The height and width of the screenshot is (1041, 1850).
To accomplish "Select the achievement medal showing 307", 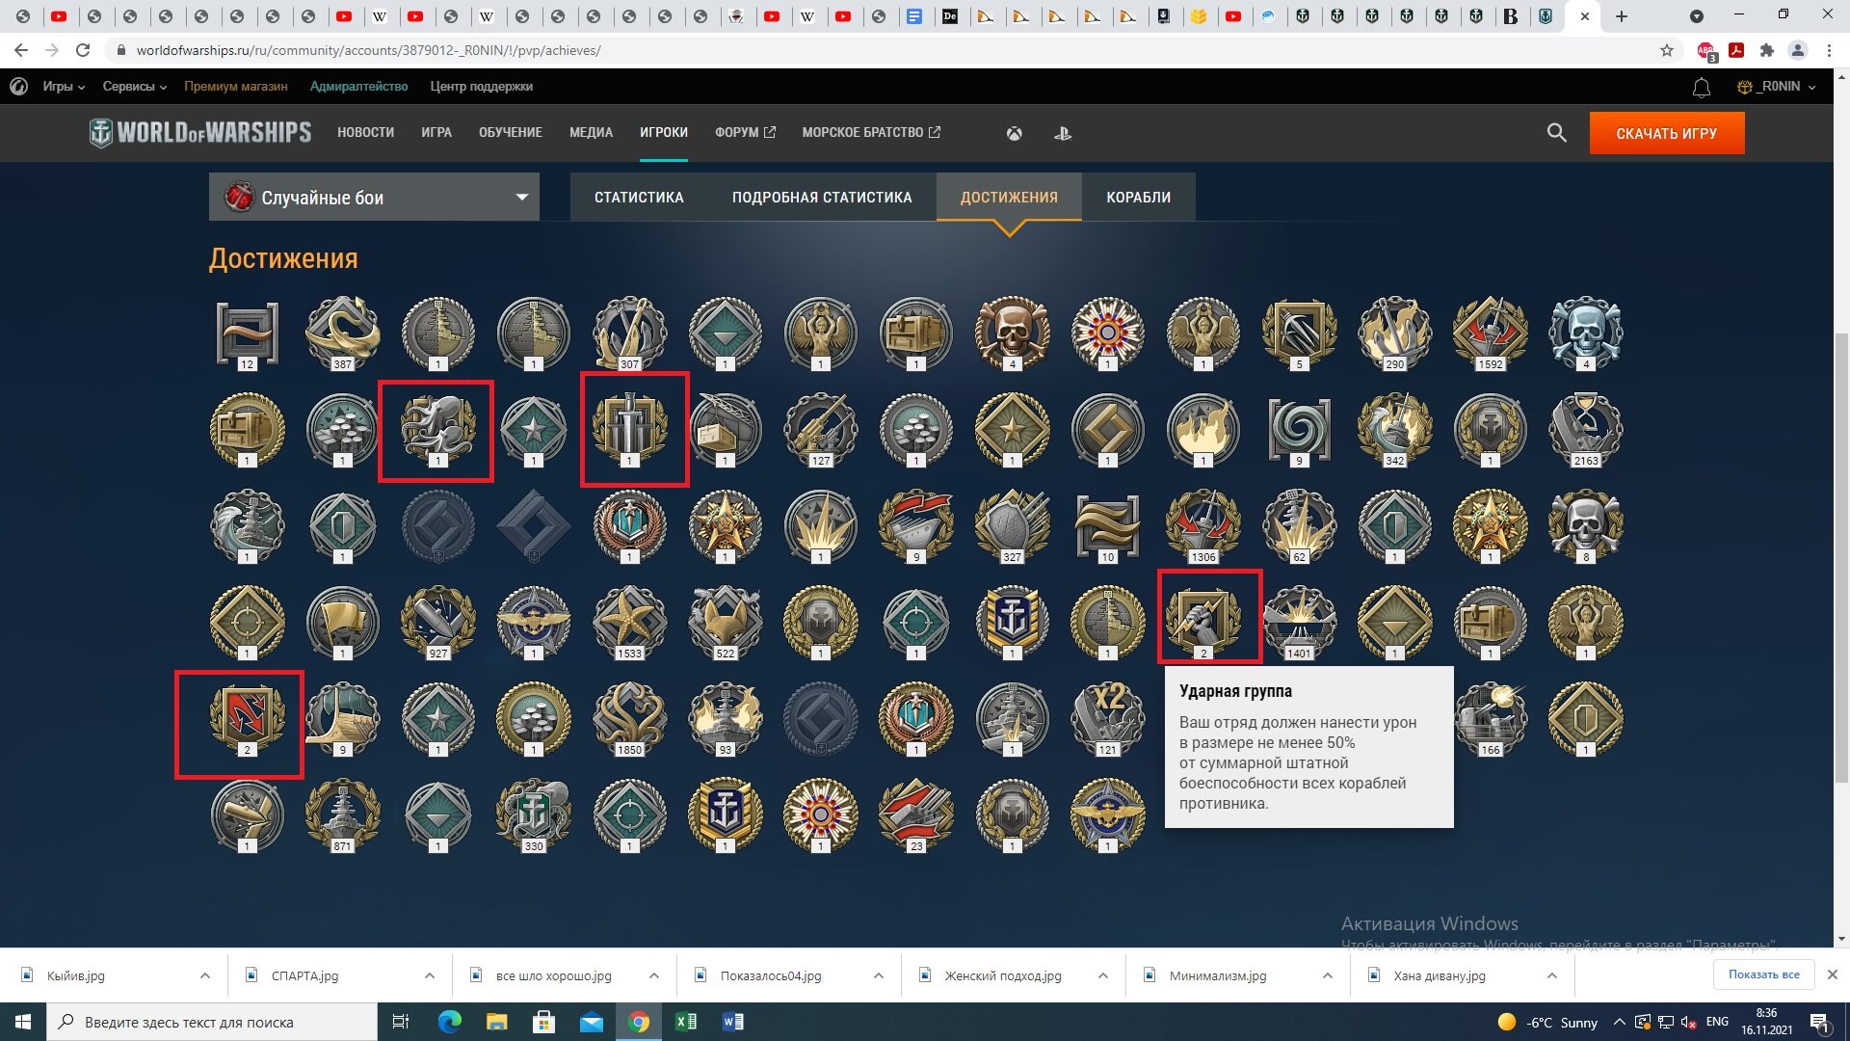I will pyautogui.click(x=629, y=334).
